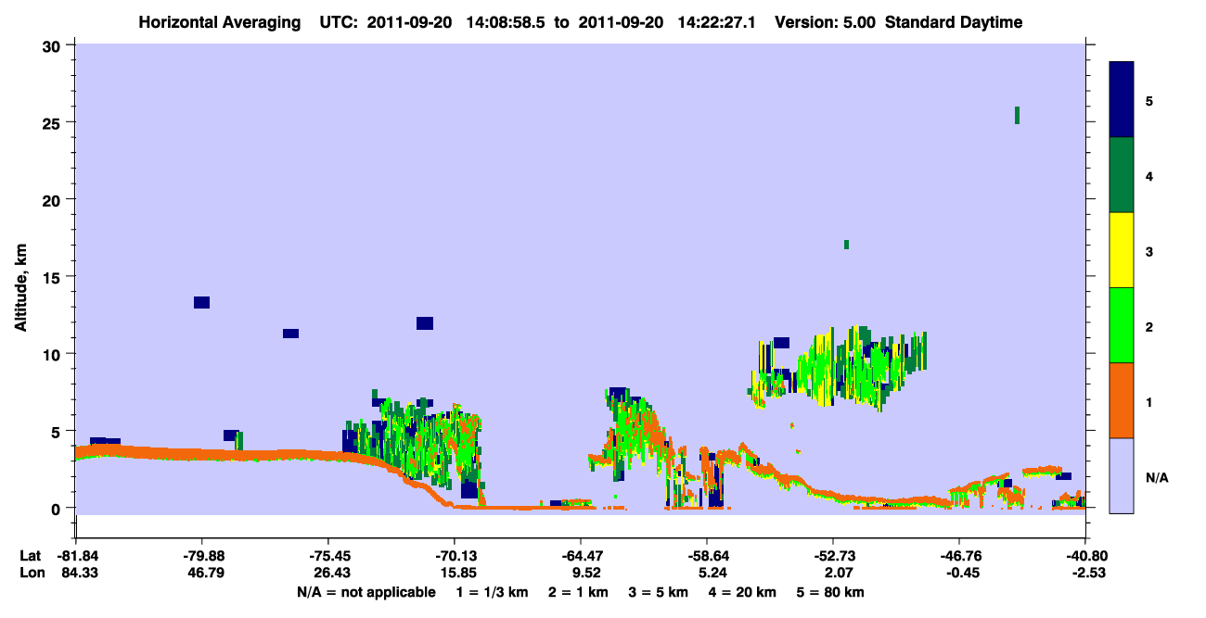This screenshot has width=1206, height=618.
Task: Select the end time '14:22:27.1'
Action: pyautogui.click(x=715, y=22)
